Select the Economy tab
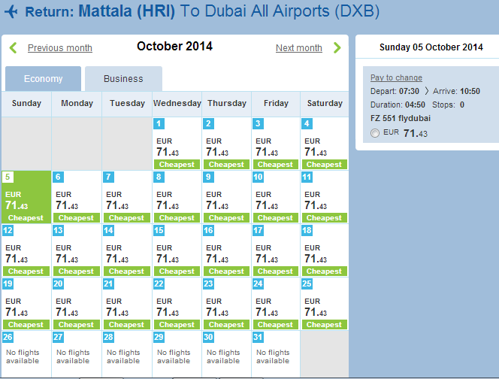This screenshot has height=379, width=499. pos(44,79)
